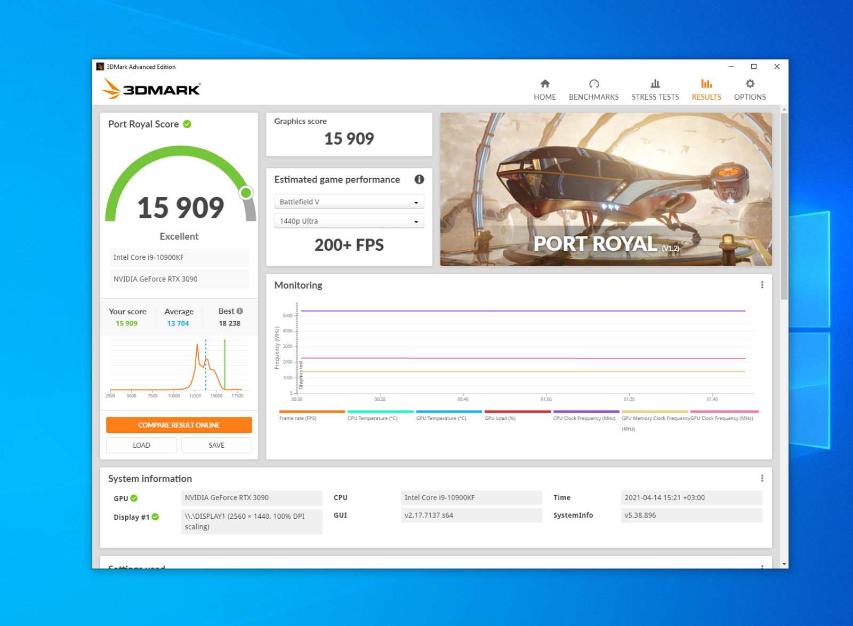Click the purple CPU Clock color bar
The width and height of the screenshot is (853, 626).
click(x=586, y=411)
